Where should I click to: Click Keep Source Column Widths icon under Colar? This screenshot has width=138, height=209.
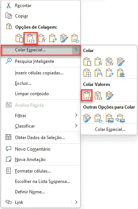point(98,73)
